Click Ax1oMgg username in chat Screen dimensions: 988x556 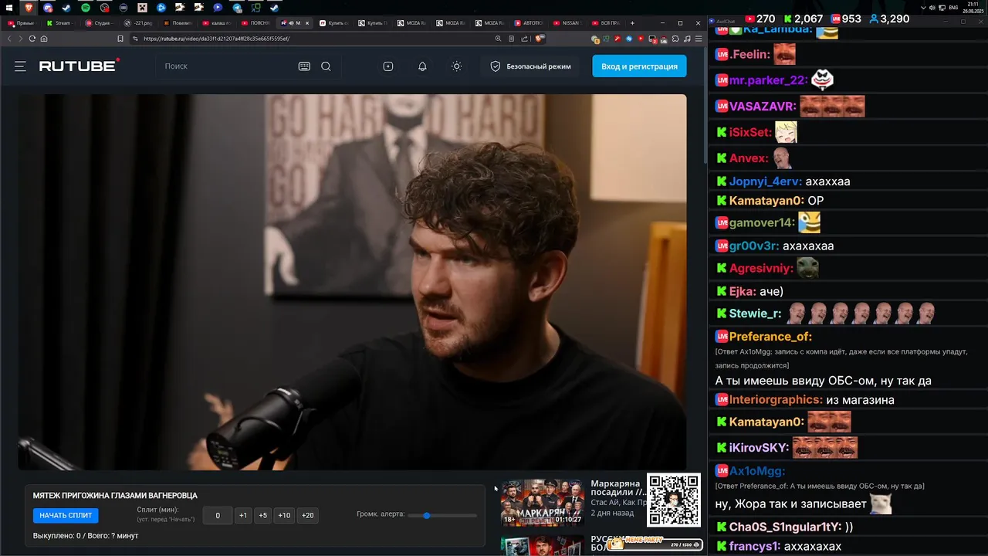757,471
